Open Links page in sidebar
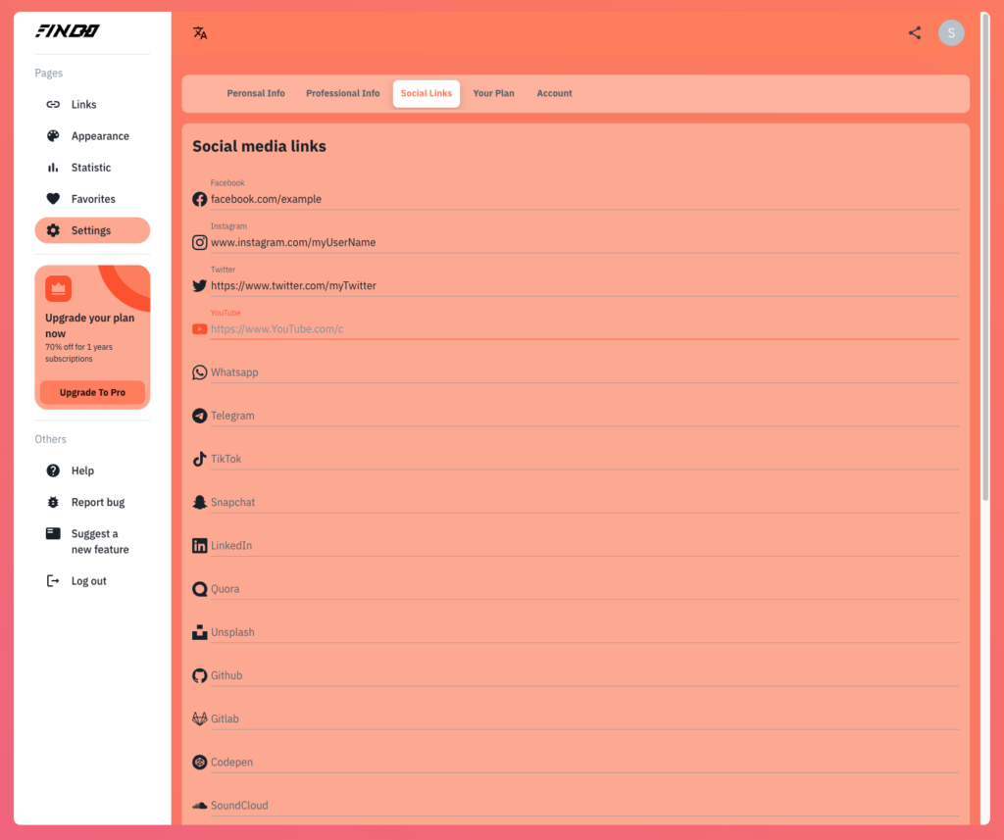Viewport: 1004px width, 840px height. (x=92, y=104)
